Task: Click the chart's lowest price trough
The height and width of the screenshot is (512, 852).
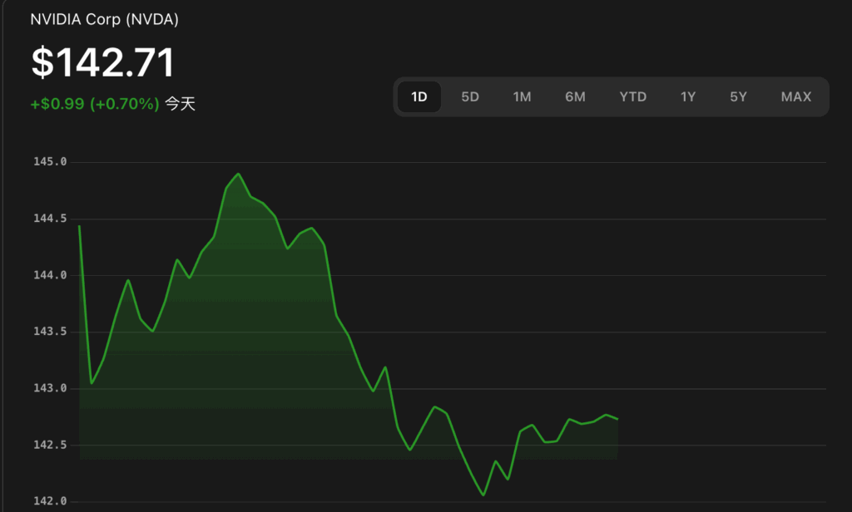Action: (483, 495)
